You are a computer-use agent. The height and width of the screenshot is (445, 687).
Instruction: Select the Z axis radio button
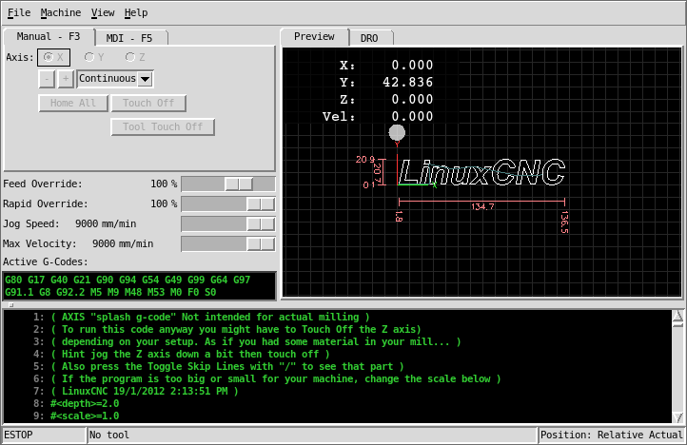pos(135,57)
